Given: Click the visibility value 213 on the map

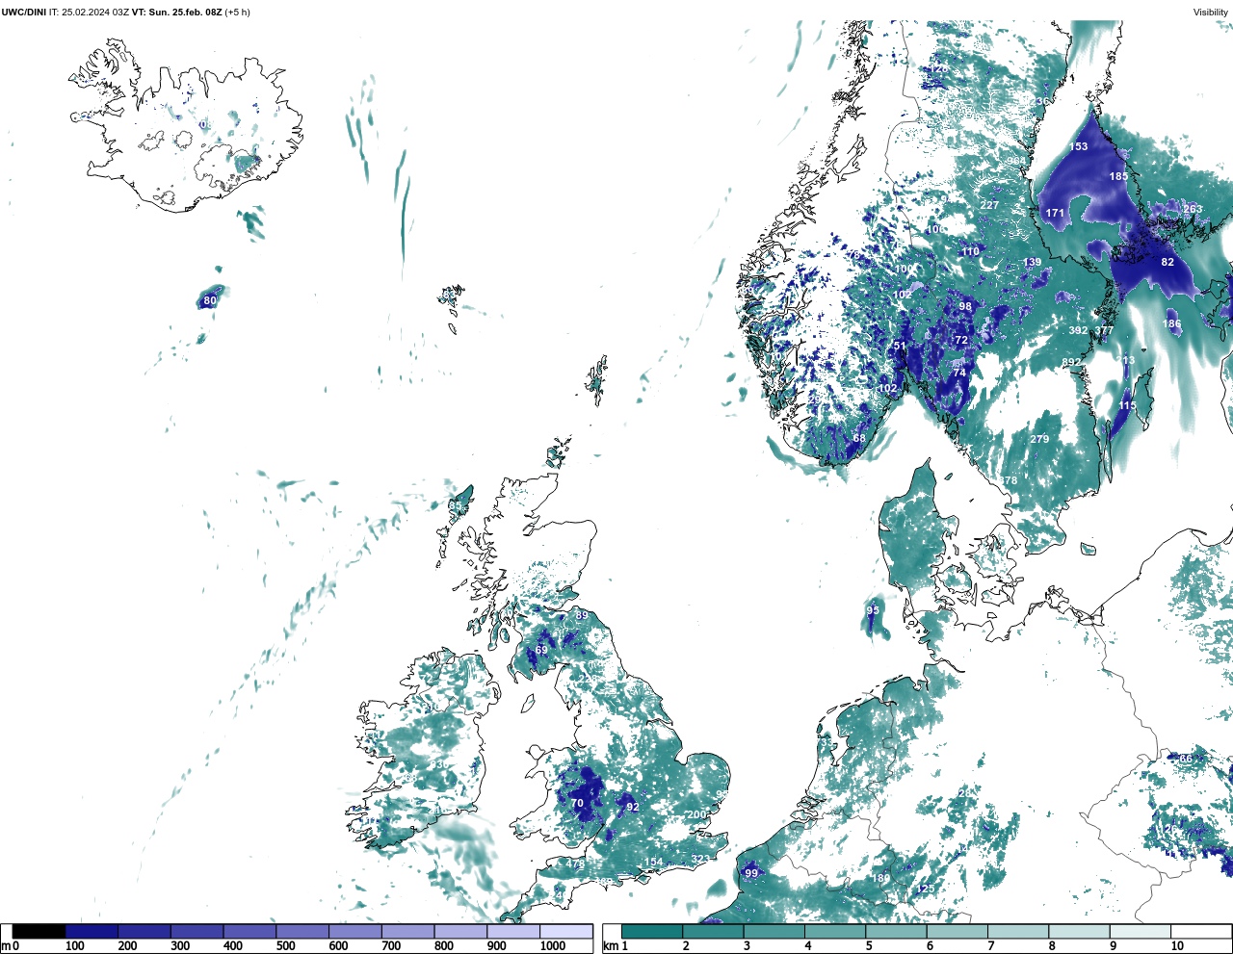Looking at the screenshot, I should [1125, 360].
